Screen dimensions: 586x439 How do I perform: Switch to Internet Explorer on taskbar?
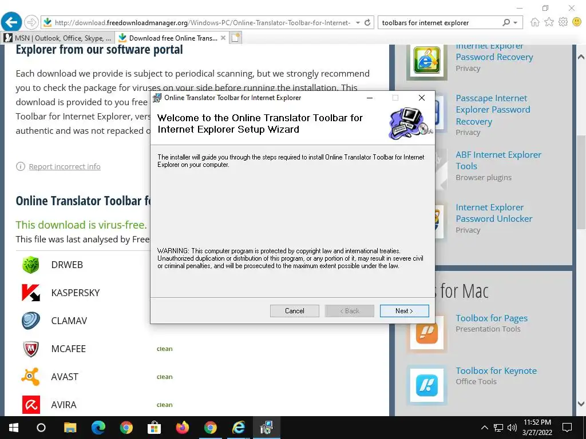239,428
